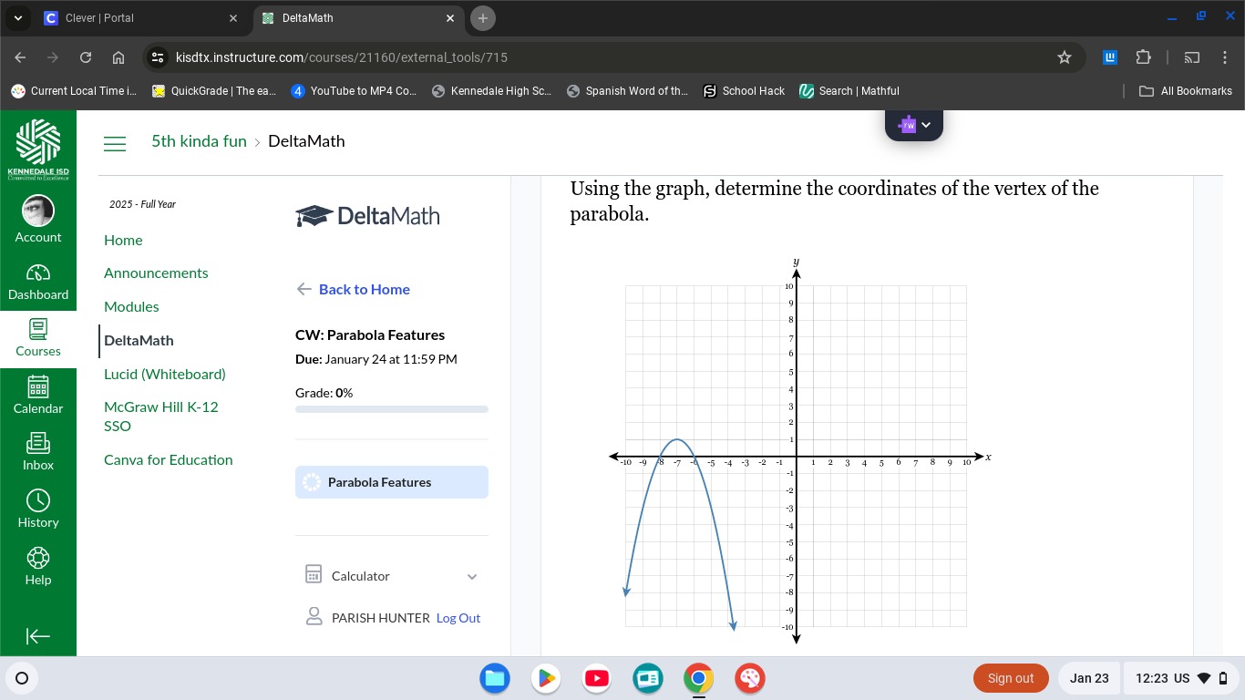Open the Files app in the shelf
This screenshot has width=1245, height=700.
click(x=495, y=678)
